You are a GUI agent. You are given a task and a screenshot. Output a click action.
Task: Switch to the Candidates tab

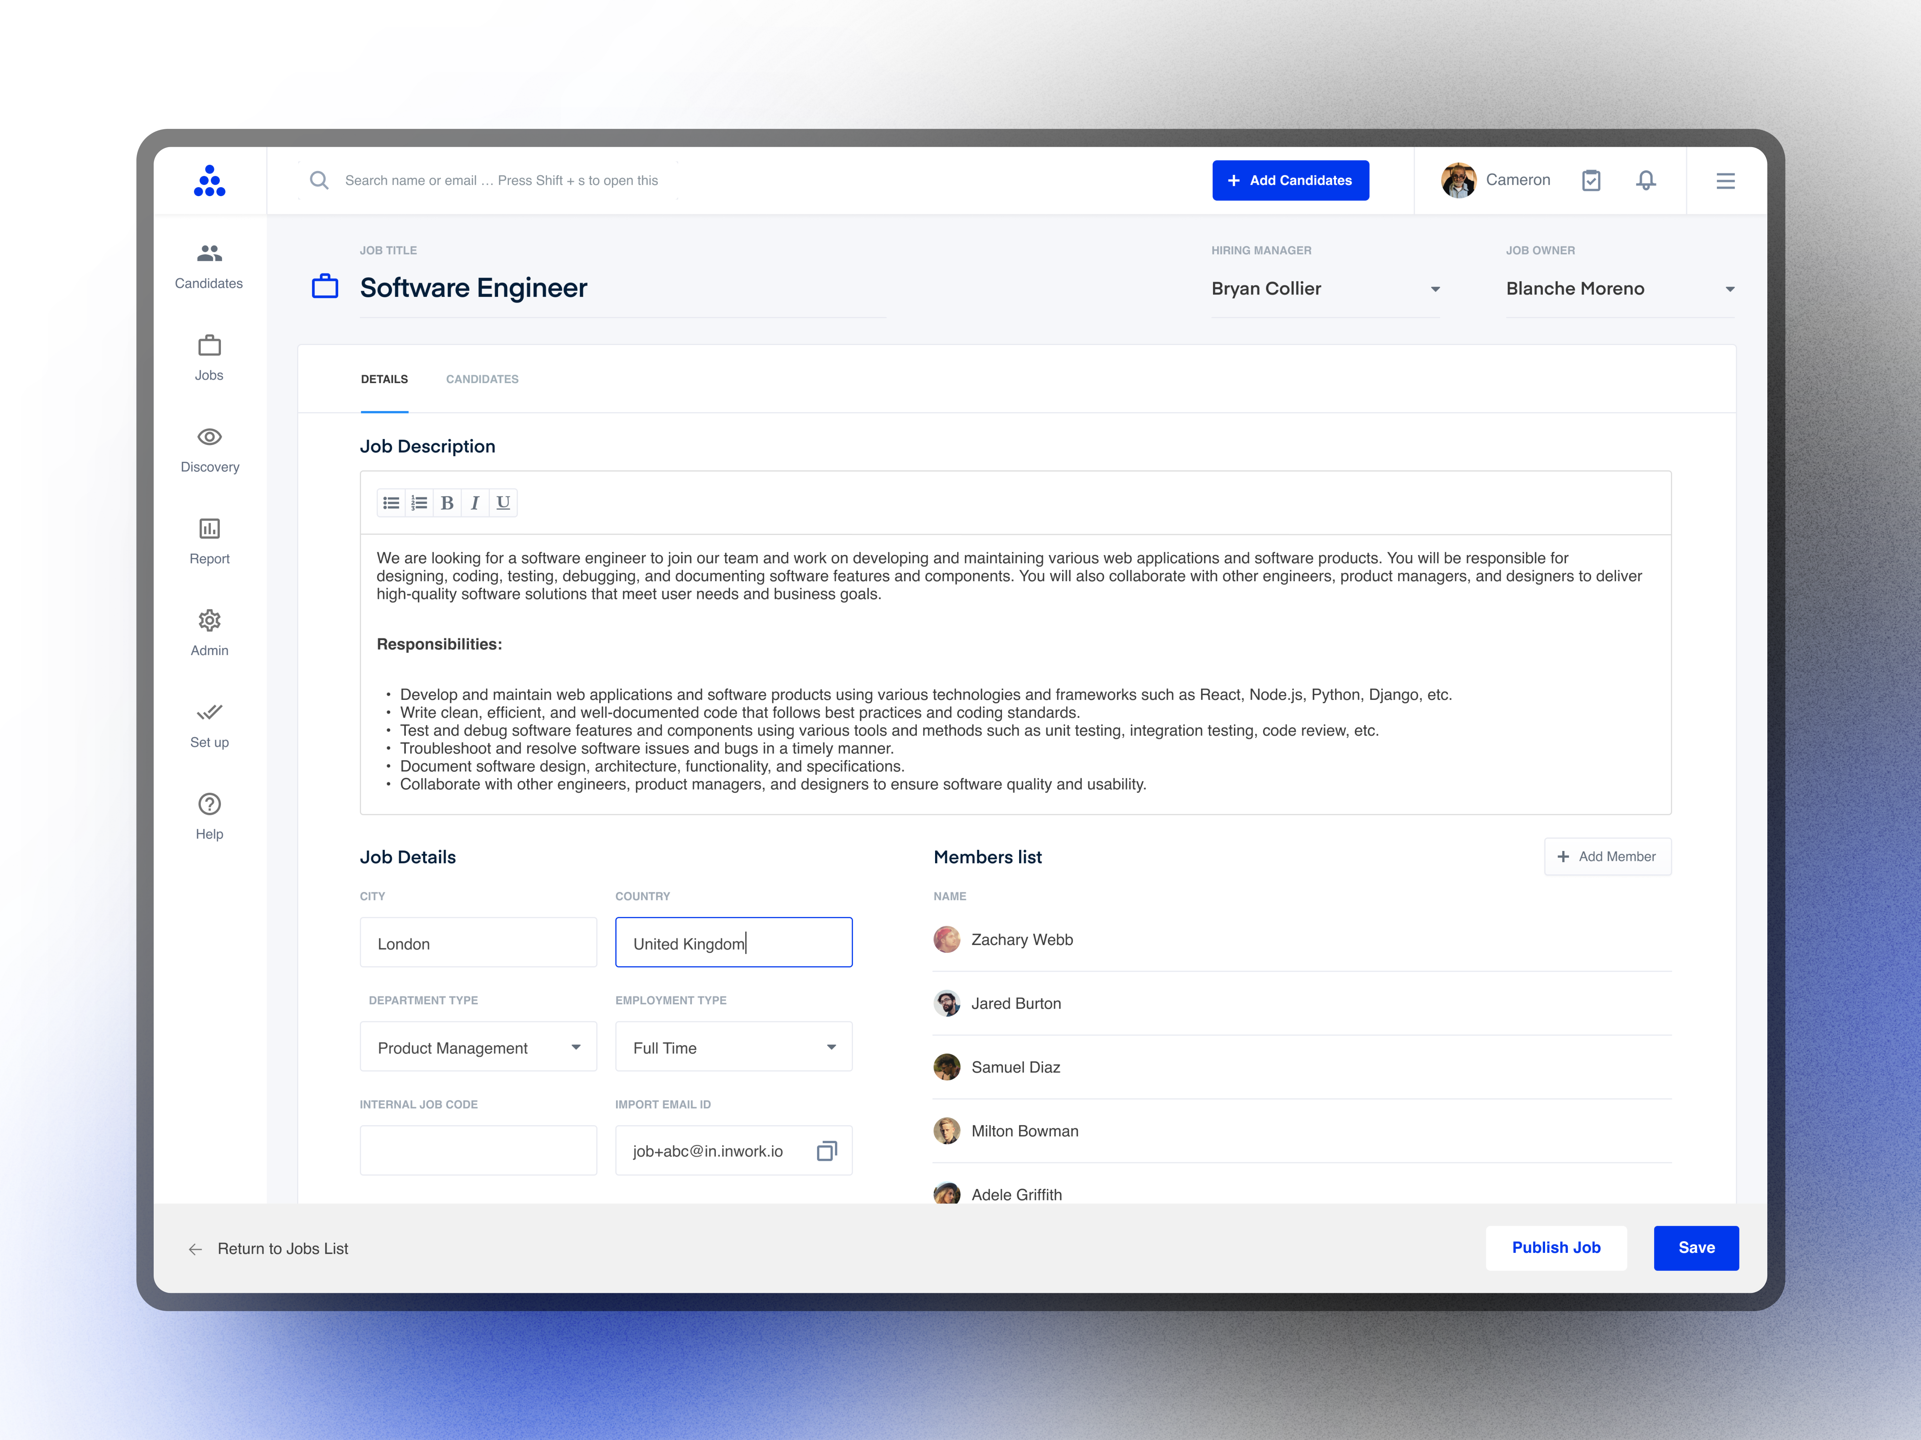pos(482,379)
